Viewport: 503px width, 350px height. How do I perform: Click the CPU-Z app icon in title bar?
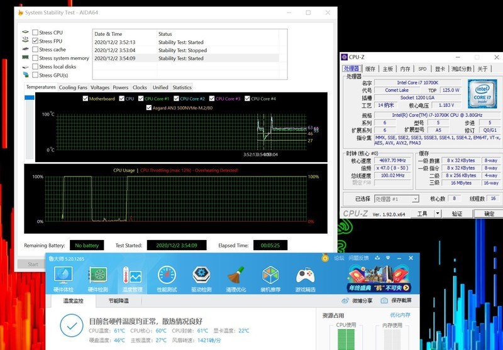(x=344, y=57)
